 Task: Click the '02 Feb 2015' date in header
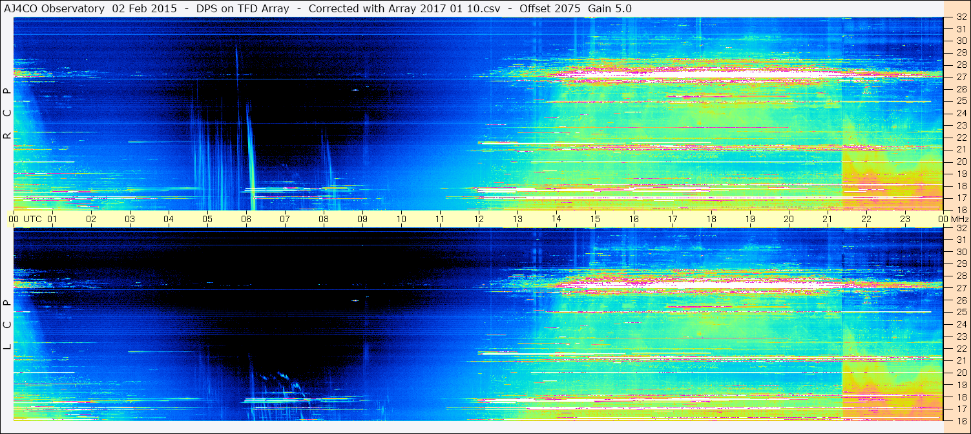[x=145, y=9]
